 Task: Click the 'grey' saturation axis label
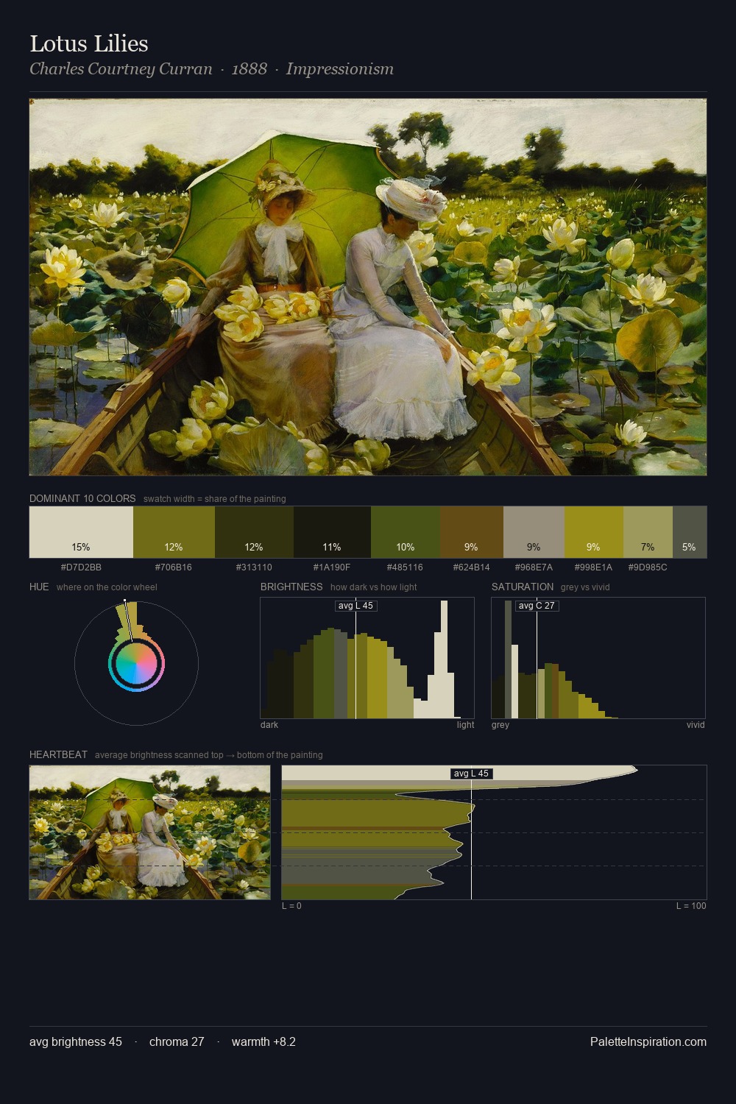(500, 725)
